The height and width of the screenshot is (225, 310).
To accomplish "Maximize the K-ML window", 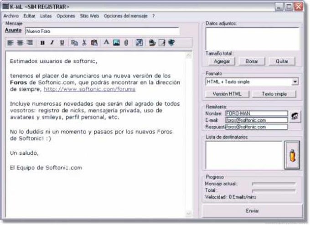I will pyautogui.click(x=289, y=7).
